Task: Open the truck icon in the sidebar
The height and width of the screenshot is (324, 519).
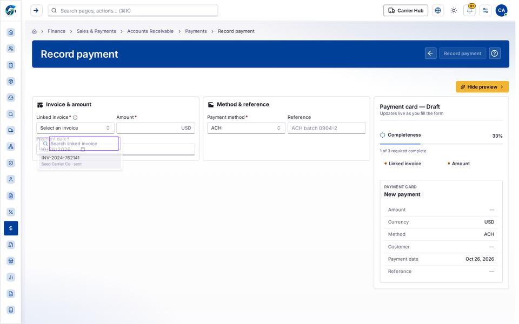Action: 11,130
